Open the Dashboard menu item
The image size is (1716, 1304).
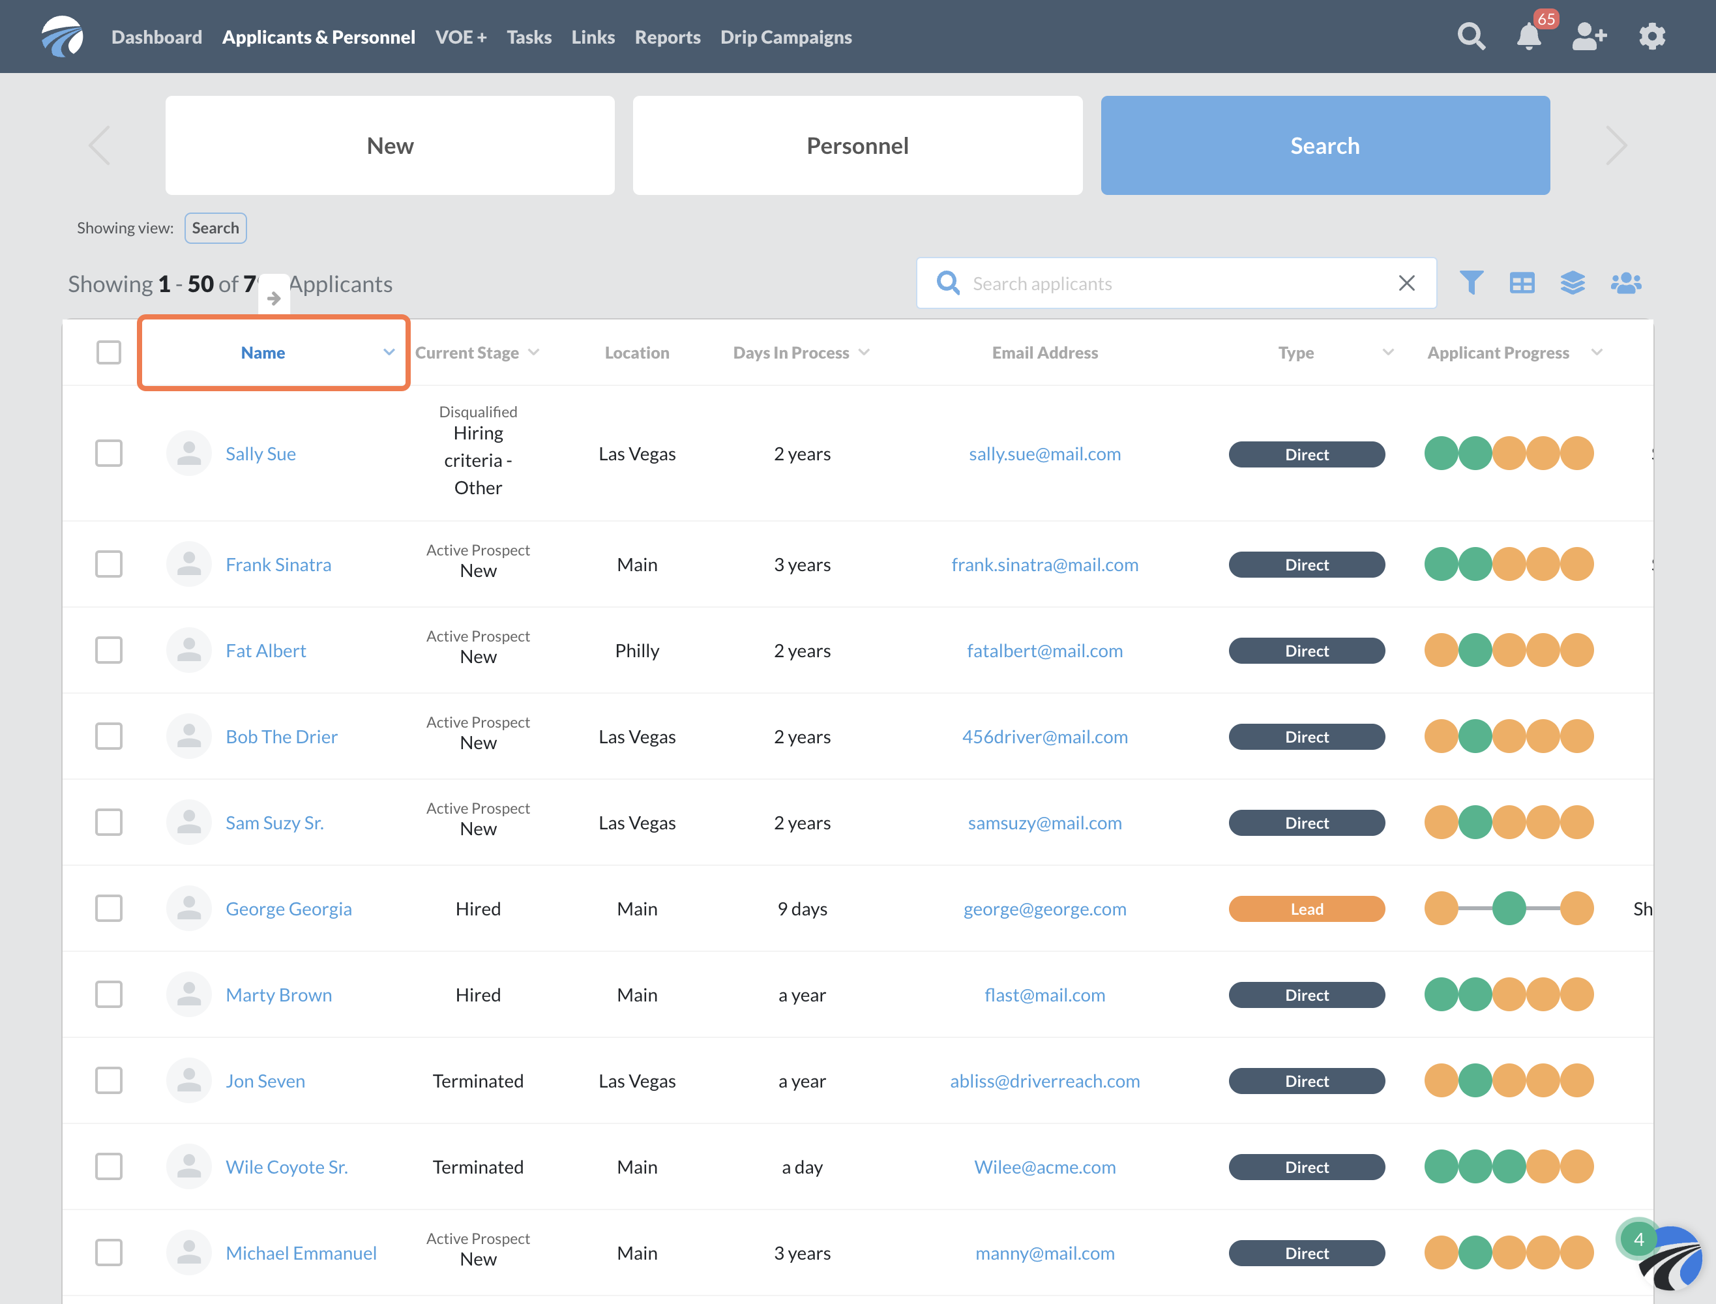tap(156, 37)
